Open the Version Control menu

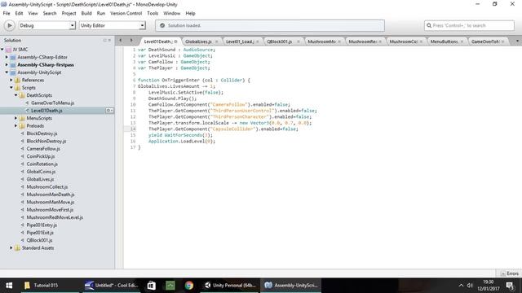pos(126,13)
